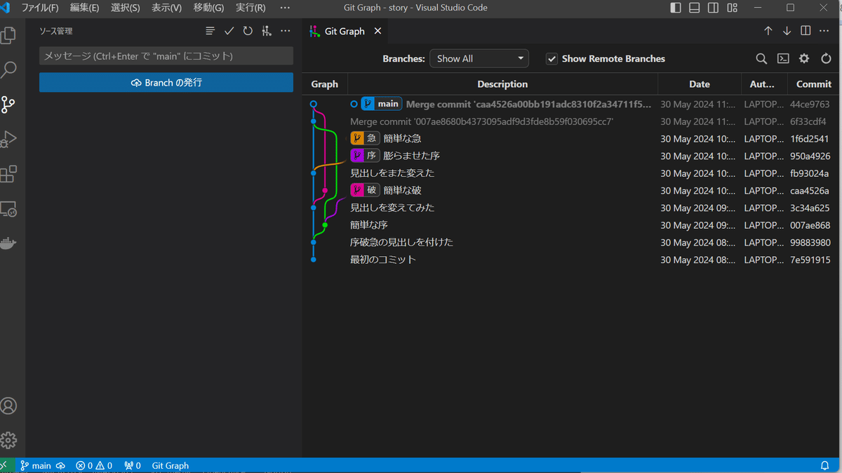Toggle the bottom panel from the title bar
The image size is (842, 473).
(x=695, y=8)
